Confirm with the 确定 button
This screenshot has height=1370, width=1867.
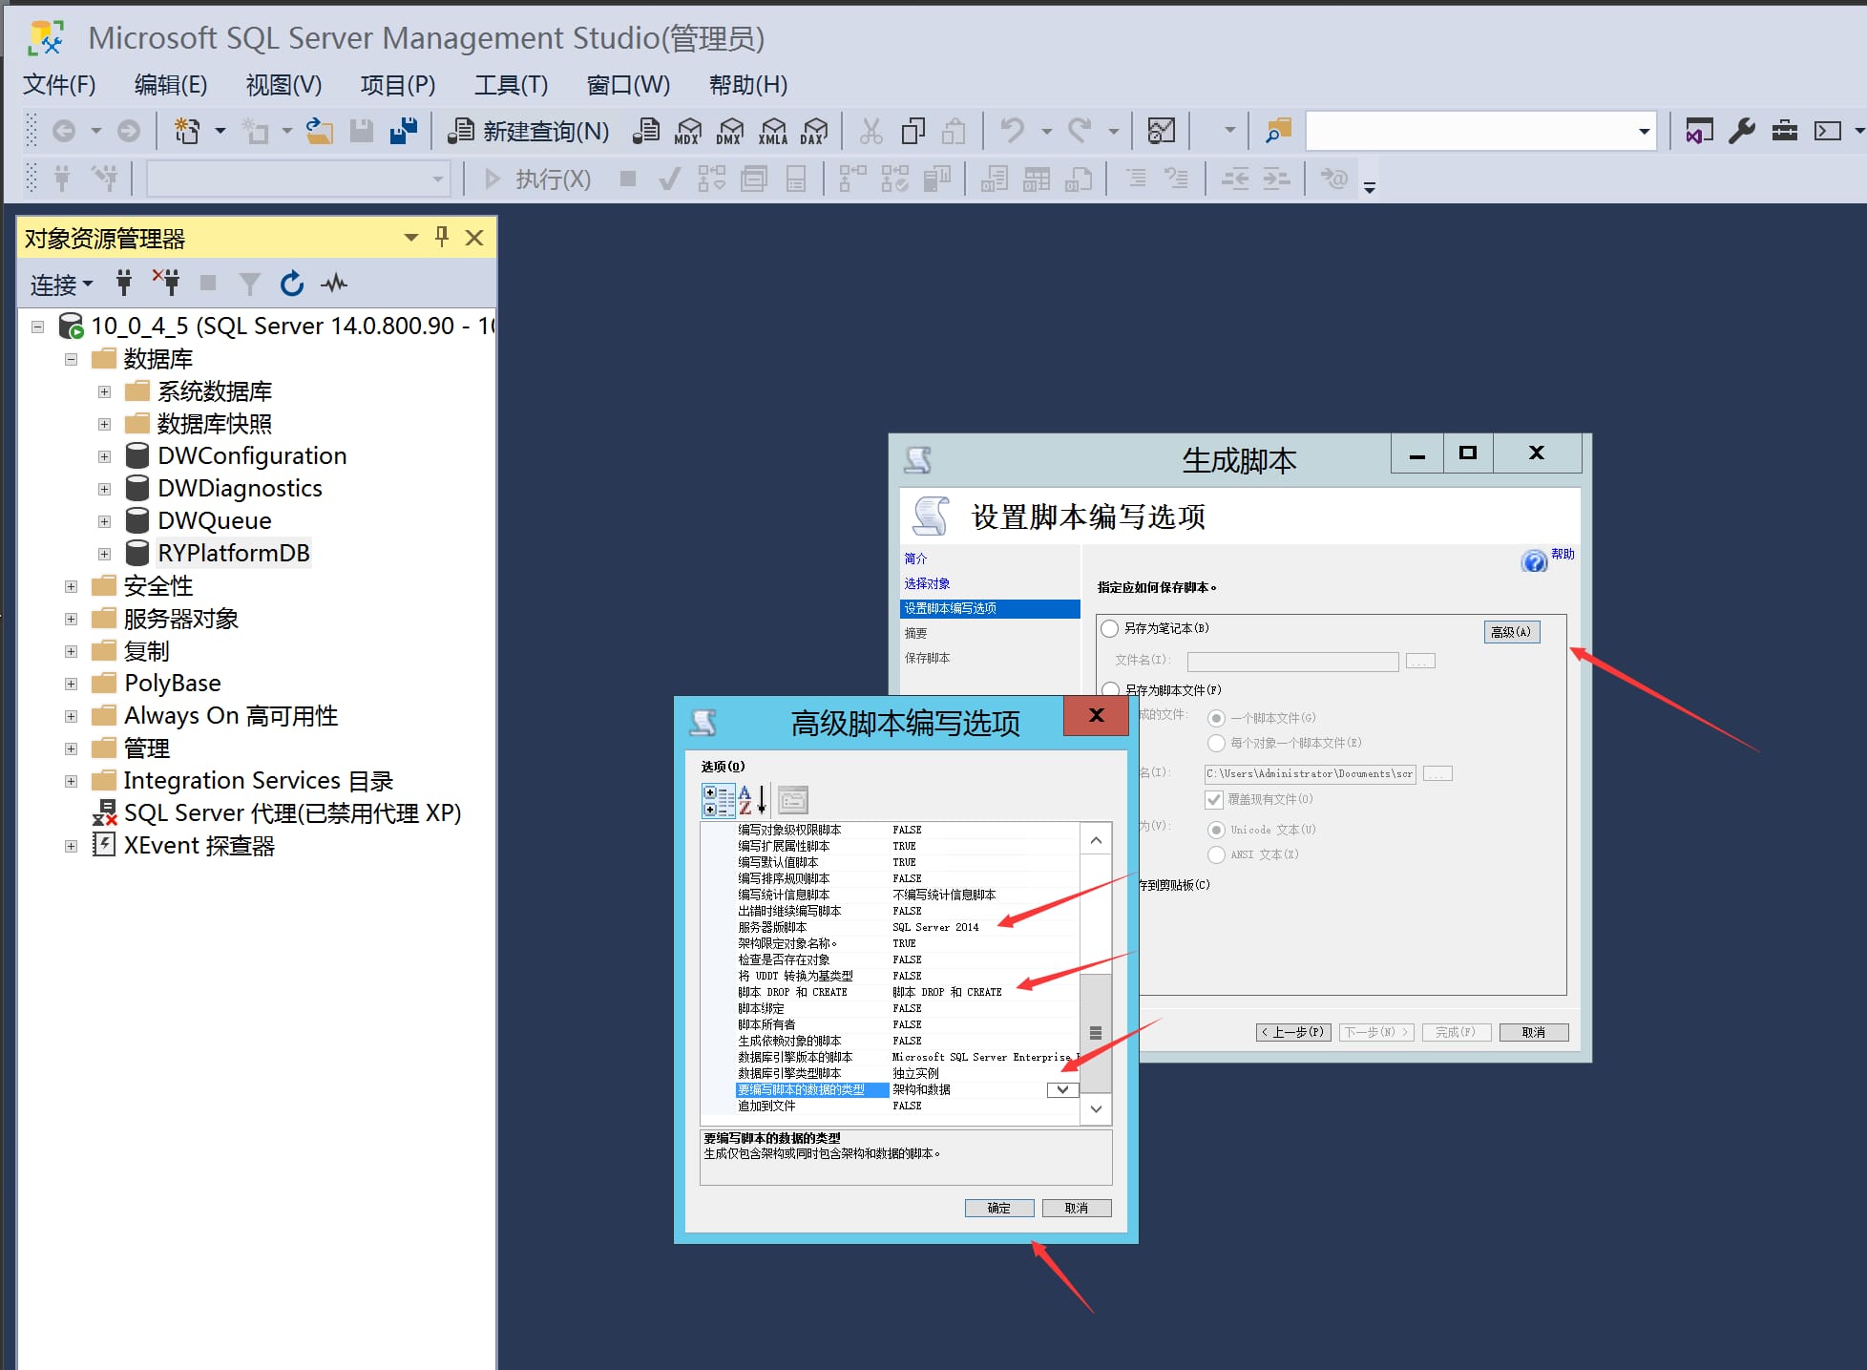coord(998,1208)
